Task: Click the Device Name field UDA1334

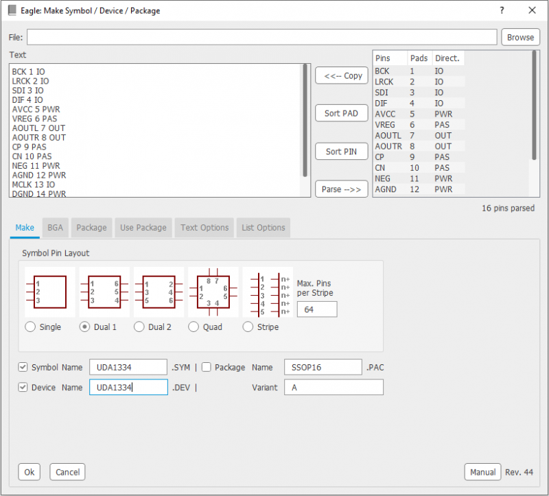Action: (128, 388)
